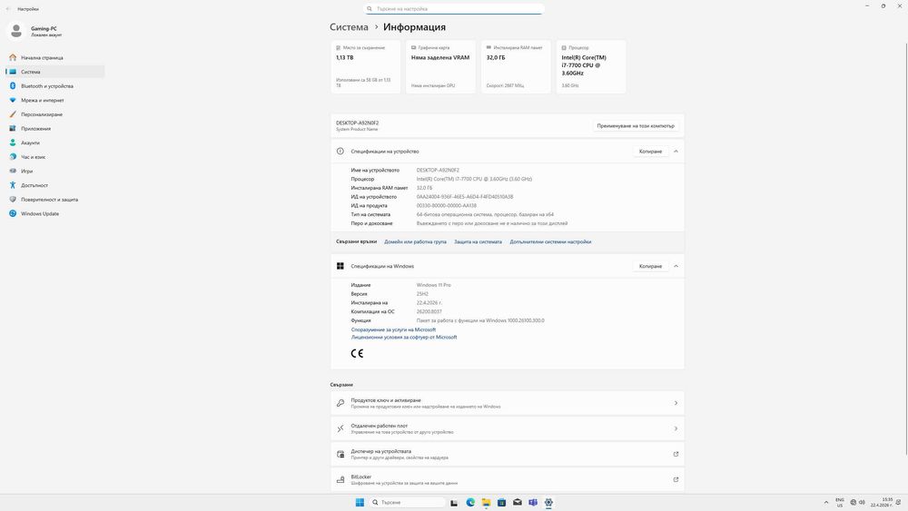The height and width of the screenshot is (511, 908).
Task: Click the edition value Windows 11 Pro
Action: [434, 285]
